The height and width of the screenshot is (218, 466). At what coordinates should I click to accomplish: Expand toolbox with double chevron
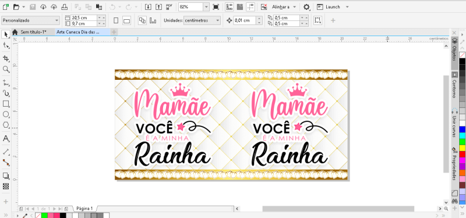click(6, 215)
